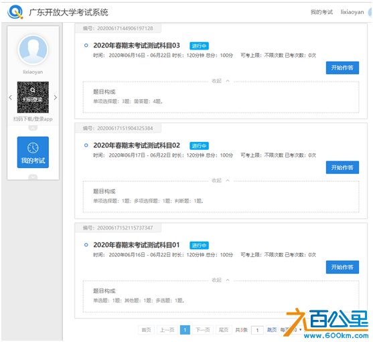373x342 pixels.
Task: Open the per-page count dropdown
Action: tap(297, 330)
